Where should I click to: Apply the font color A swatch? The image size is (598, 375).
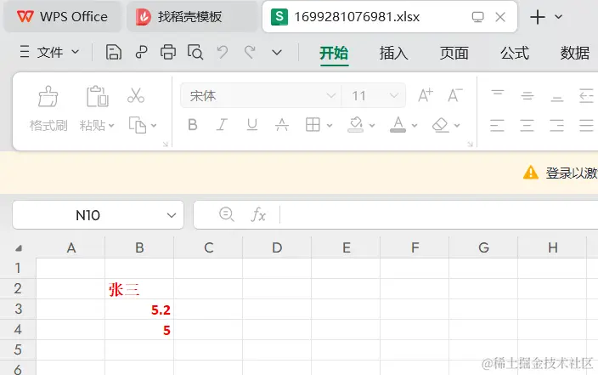click(398, 124)
